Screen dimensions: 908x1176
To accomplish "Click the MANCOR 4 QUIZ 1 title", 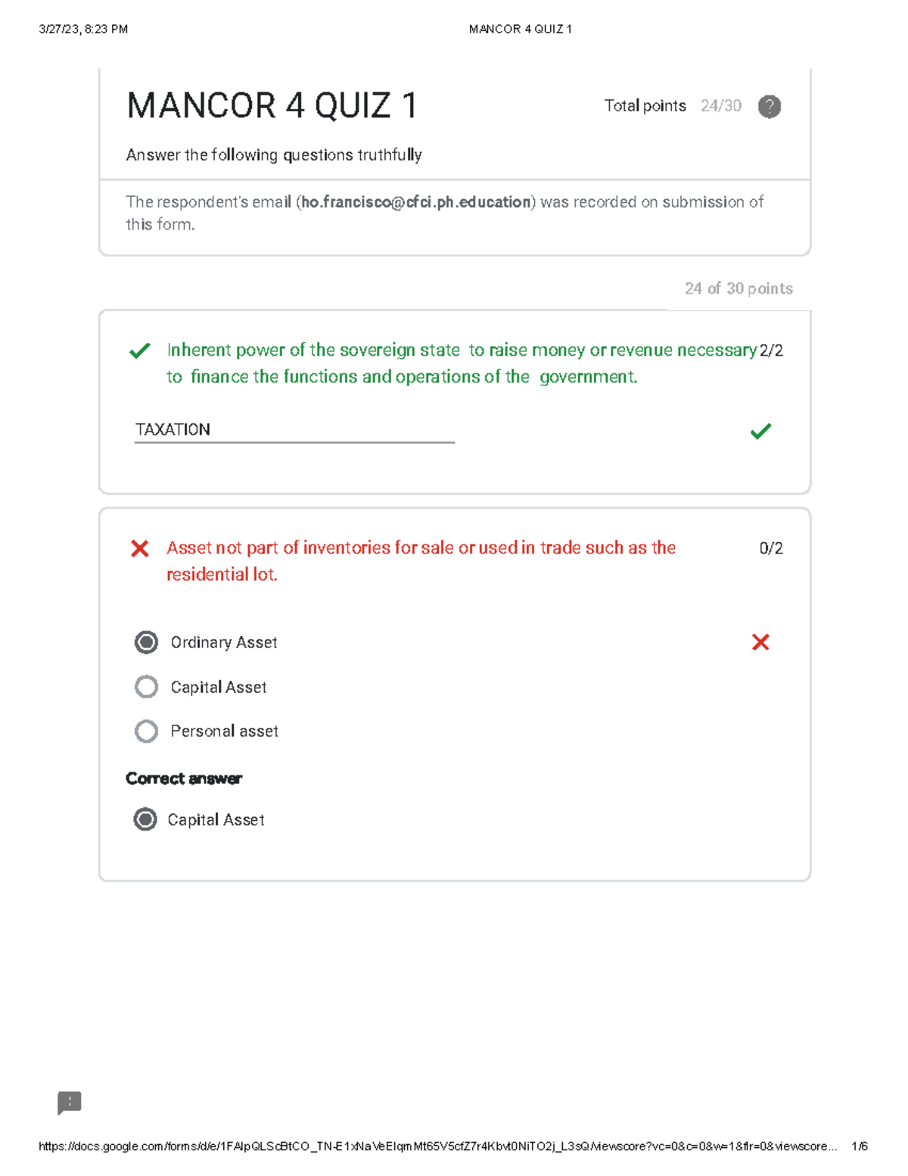I will coord(272,105).
